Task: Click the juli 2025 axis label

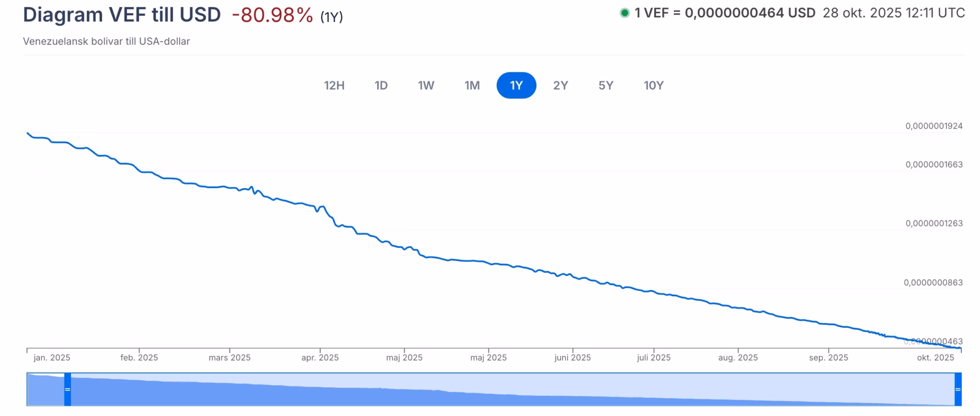Action: click(654, 358)
